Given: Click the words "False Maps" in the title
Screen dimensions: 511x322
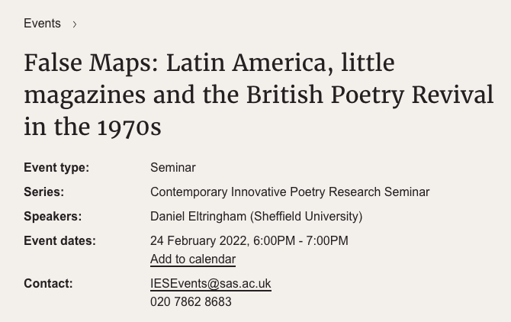Looking at the screenshot, I should (x=88, y=63).
